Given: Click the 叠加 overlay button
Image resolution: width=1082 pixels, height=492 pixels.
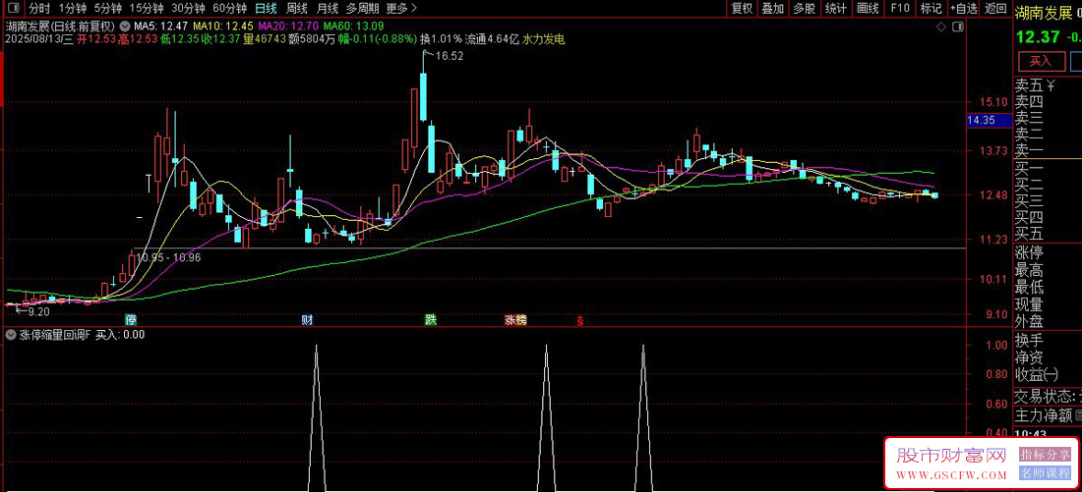Looking at the screenshot, I should point(772,8).
